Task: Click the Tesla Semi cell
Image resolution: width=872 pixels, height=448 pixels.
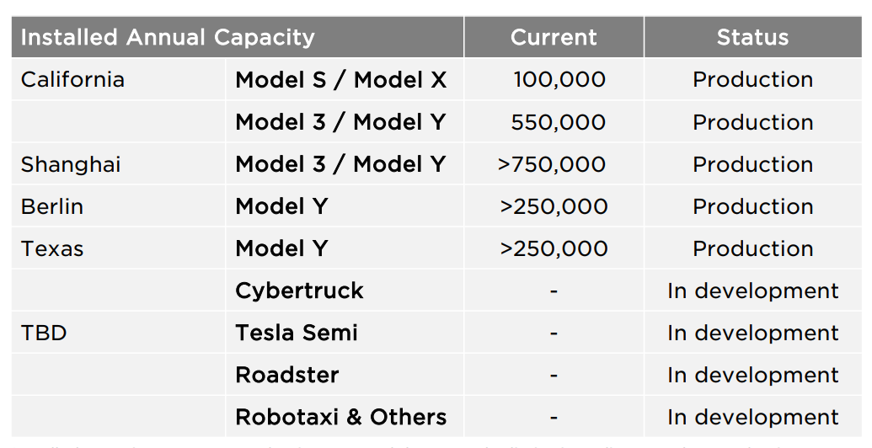Action: (x=297, y=333)
